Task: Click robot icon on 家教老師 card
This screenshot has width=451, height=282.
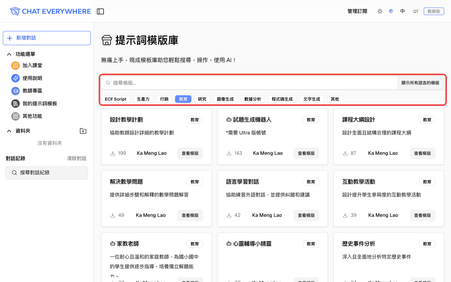Action: 113,244
